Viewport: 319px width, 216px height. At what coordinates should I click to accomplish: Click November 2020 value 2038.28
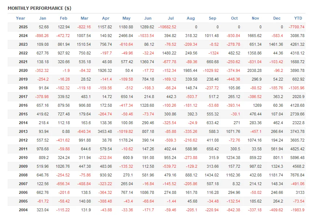[254, 70]
